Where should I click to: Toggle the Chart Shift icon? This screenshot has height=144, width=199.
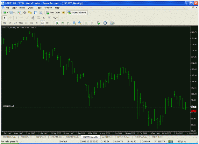click(92, 23)
